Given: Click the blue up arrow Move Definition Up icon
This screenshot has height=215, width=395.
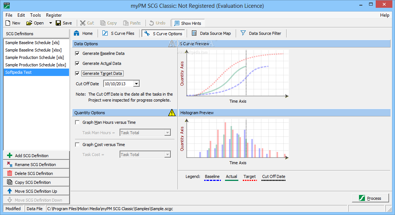Looking at the screenshot, I should click(10, 191).
